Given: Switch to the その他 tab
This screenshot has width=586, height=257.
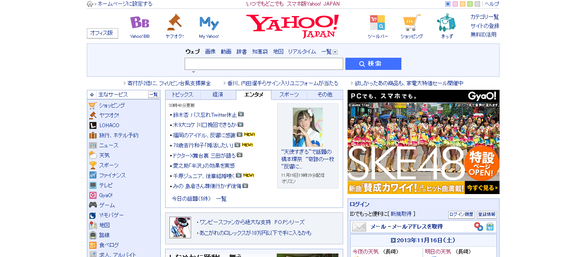Looking at the screenshot, I should tap(324, 95).
